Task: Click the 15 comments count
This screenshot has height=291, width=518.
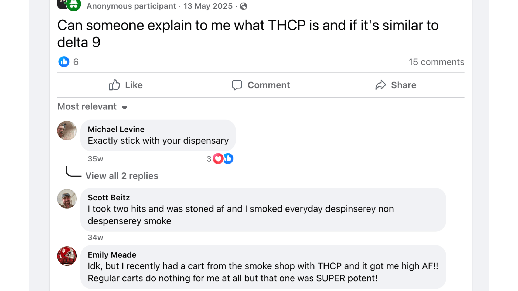Action: (436, 62)
